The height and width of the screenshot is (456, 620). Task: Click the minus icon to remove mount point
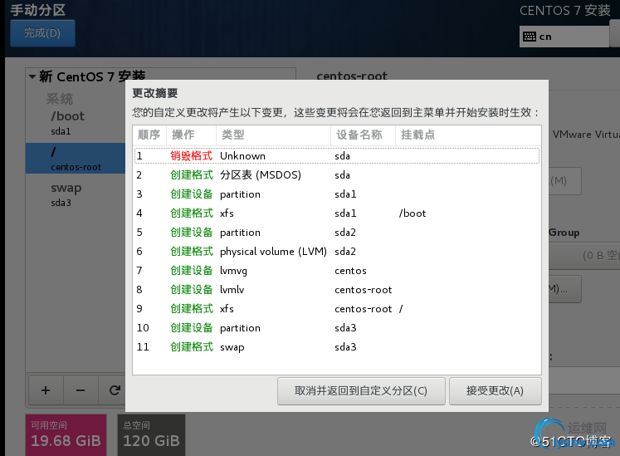pyautogui.click(x=81, y=390)
